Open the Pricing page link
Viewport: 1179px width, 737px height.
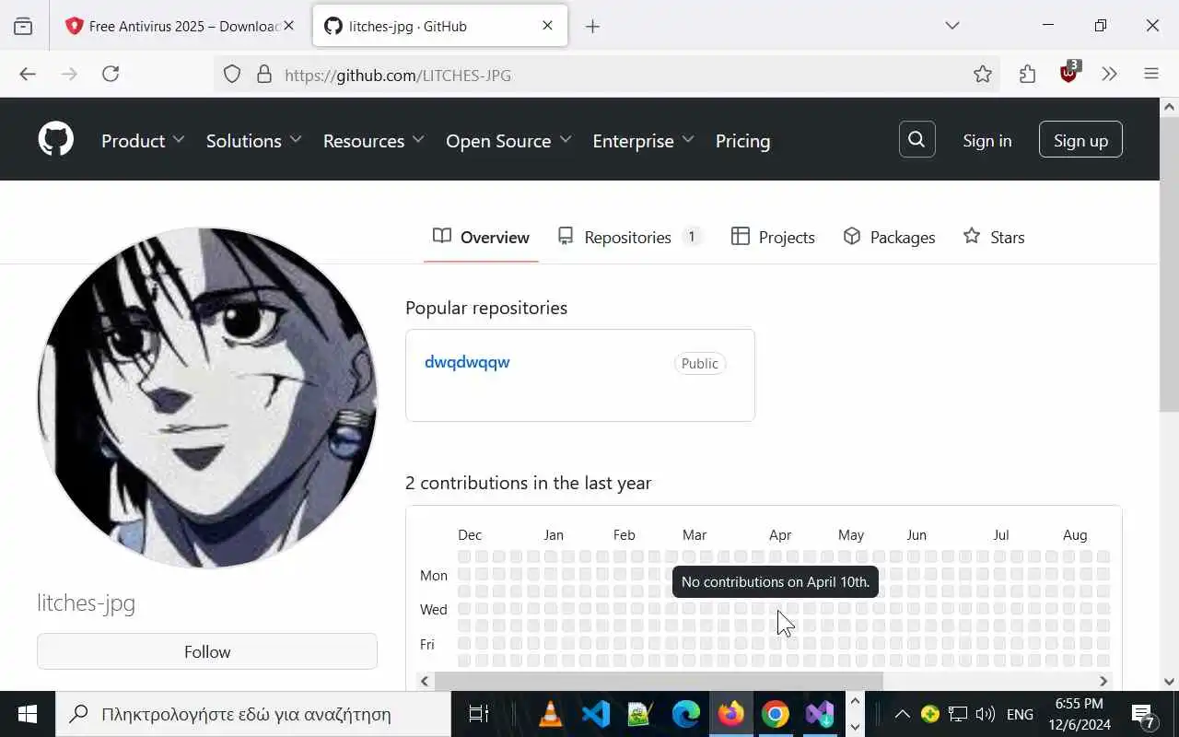[x=742, y=141]
